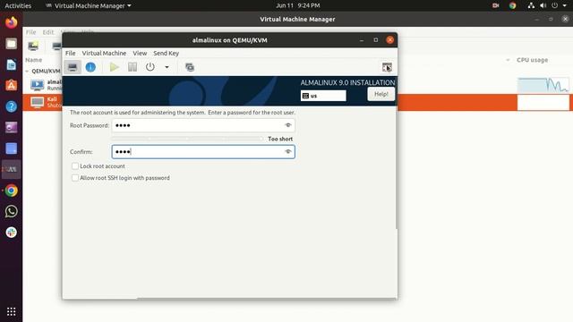
Task: Click the screen recording indicator icon
Action: coord(495,5)
